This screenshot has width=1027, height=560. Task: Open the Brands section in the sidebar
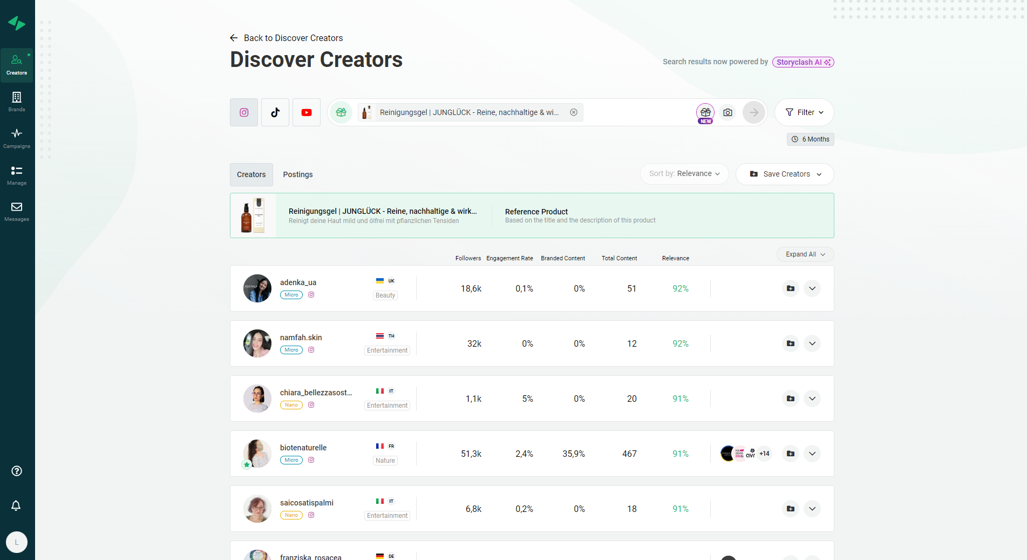(x=17, y=101)
